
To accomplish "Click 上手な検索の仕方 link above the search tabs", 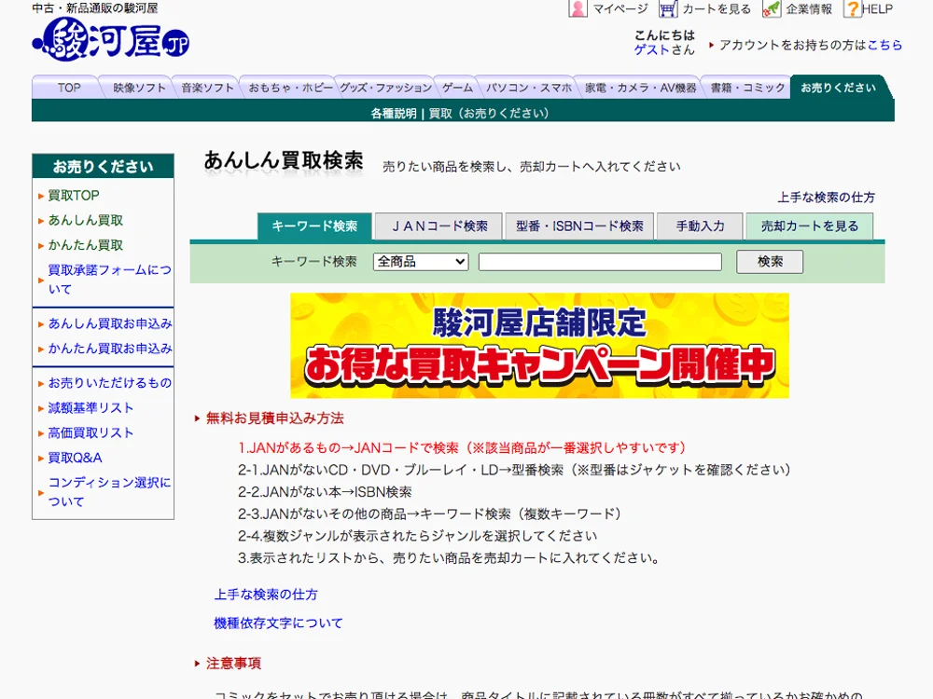I will (x=826, y=198).
